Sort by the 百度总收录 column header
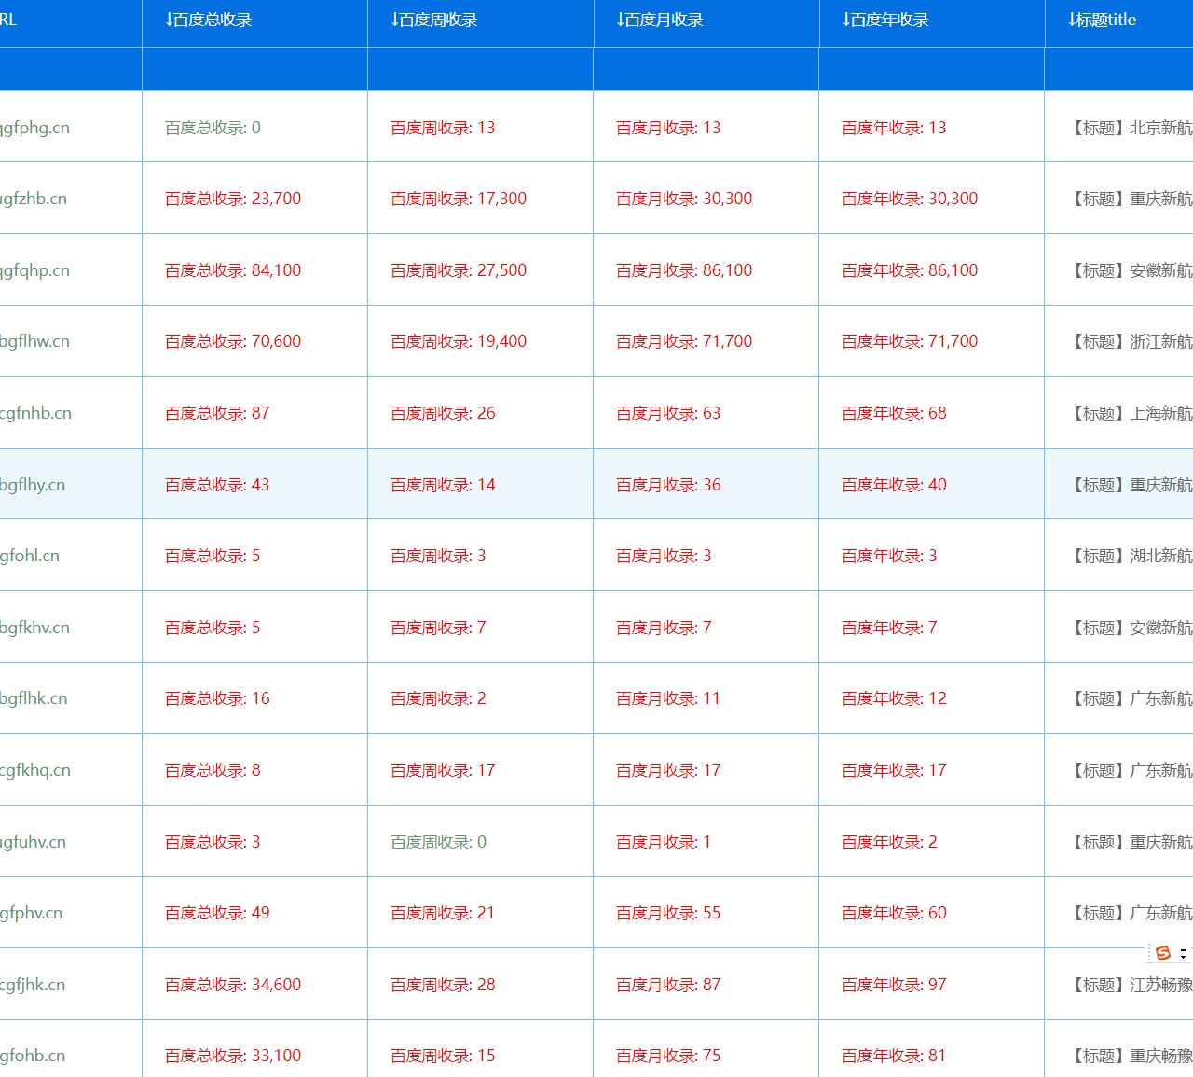 tap(209, 20)
